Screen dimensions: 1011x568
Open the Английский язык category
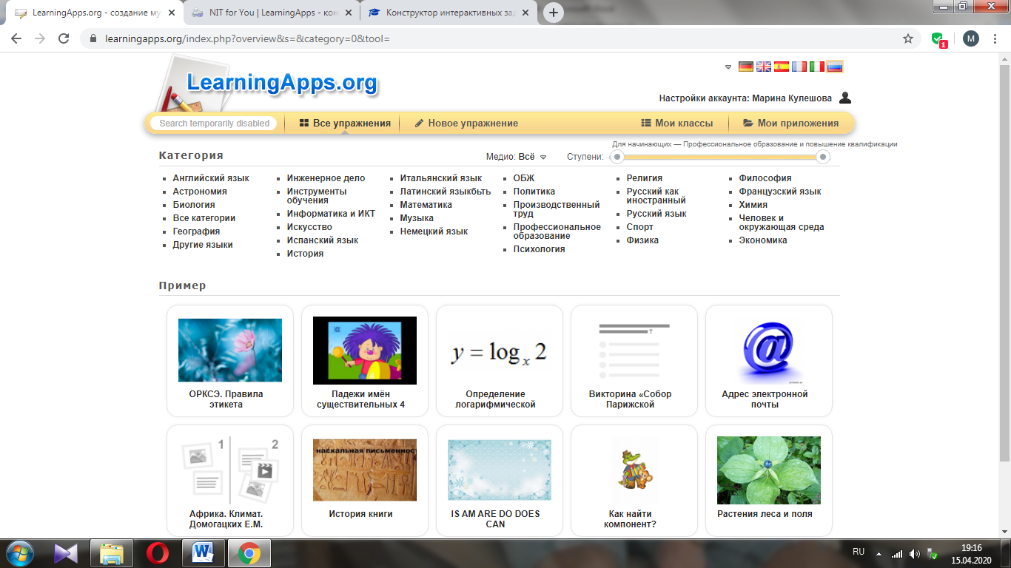[x=211, y=178]
